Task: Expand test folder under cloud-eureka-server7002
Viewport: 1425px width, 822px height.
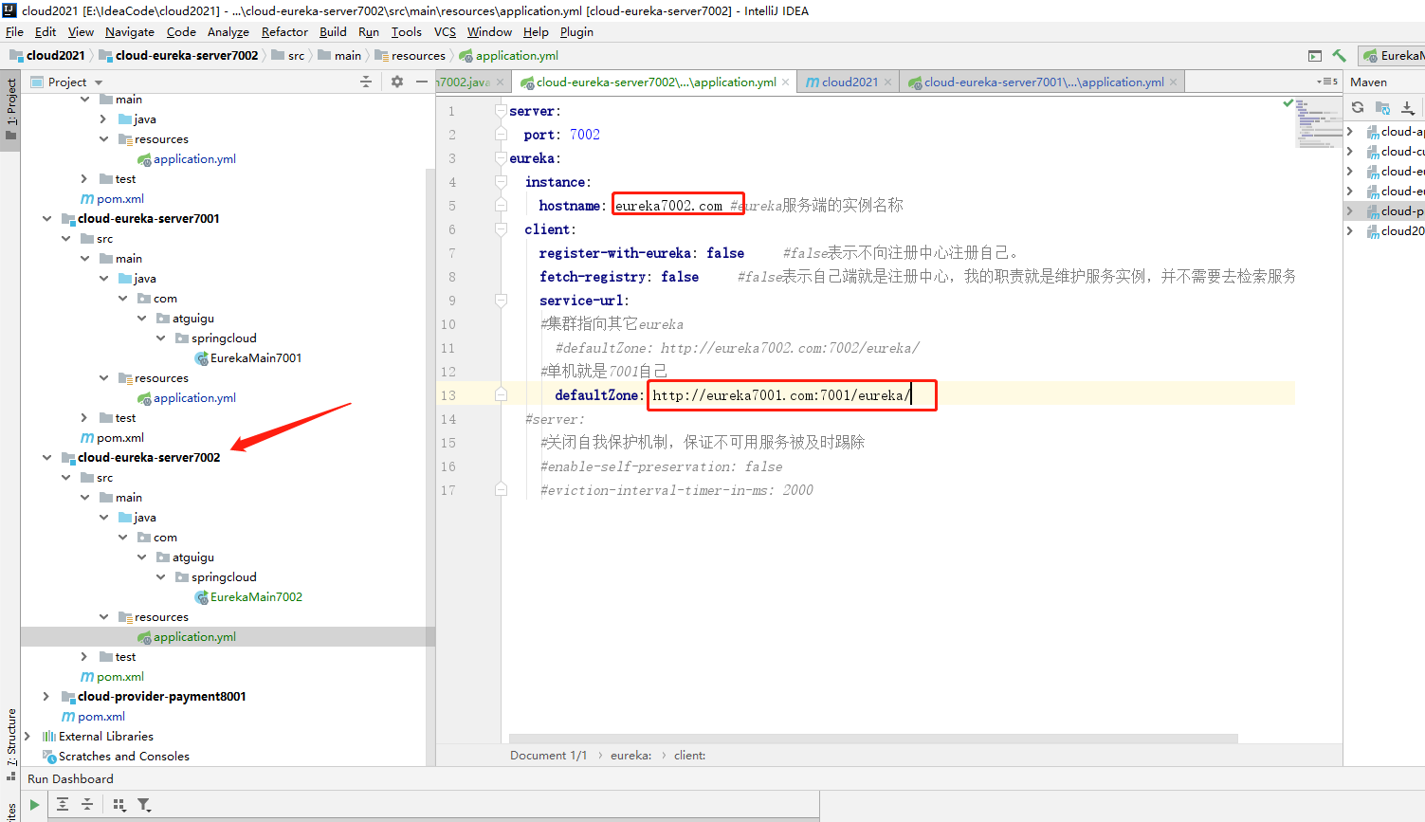Action: tap(84, 657)
